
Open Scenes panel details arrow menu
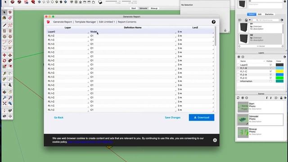click(285, 98)
